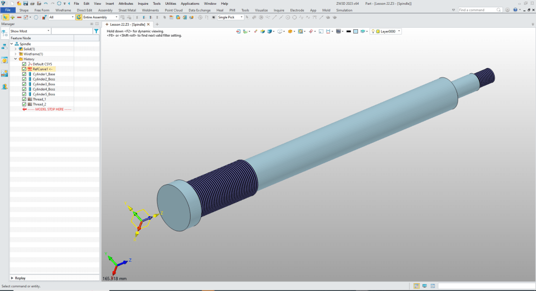Click the Undo arrow icon
Image resolution: width=536 pixels, height=291 pixels.
coord(46,4)
